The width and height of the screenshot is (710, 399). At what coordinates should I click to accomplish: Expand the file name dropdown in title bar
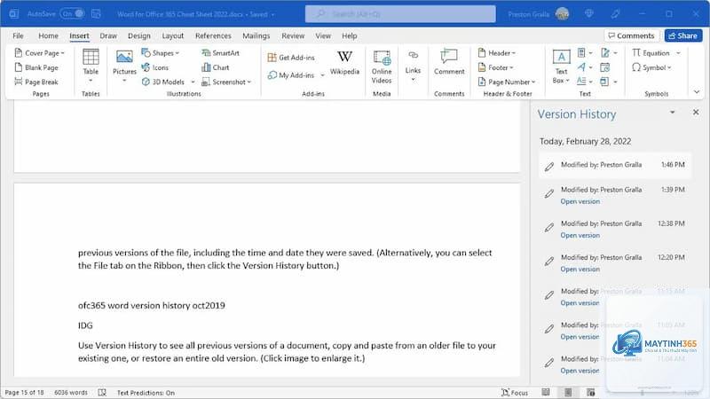click(x=273, y=14)
